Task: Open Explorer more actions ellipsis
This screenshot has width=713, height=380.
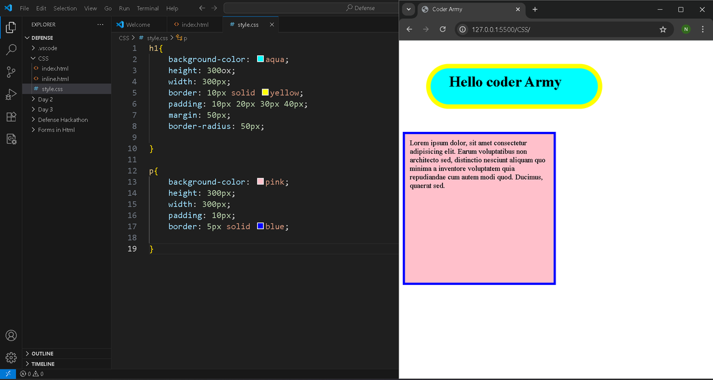Action: (100, 24)
